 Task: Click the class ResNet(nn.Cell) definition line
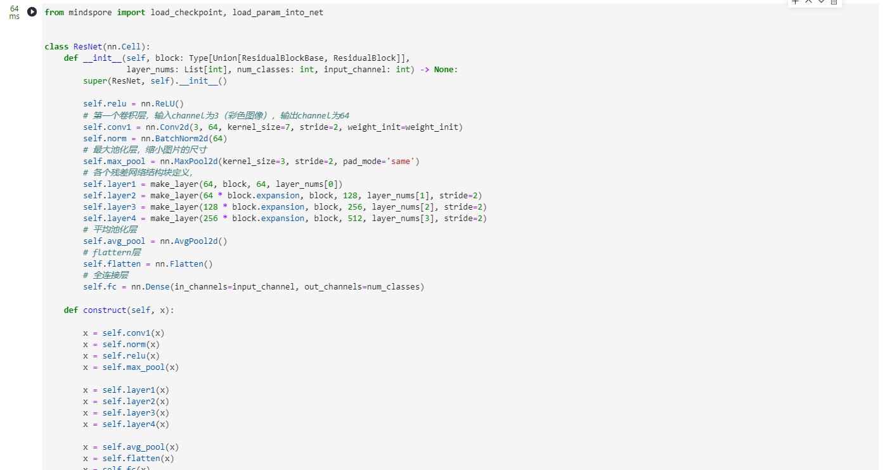pyautogui.click(x=98, y=46)
